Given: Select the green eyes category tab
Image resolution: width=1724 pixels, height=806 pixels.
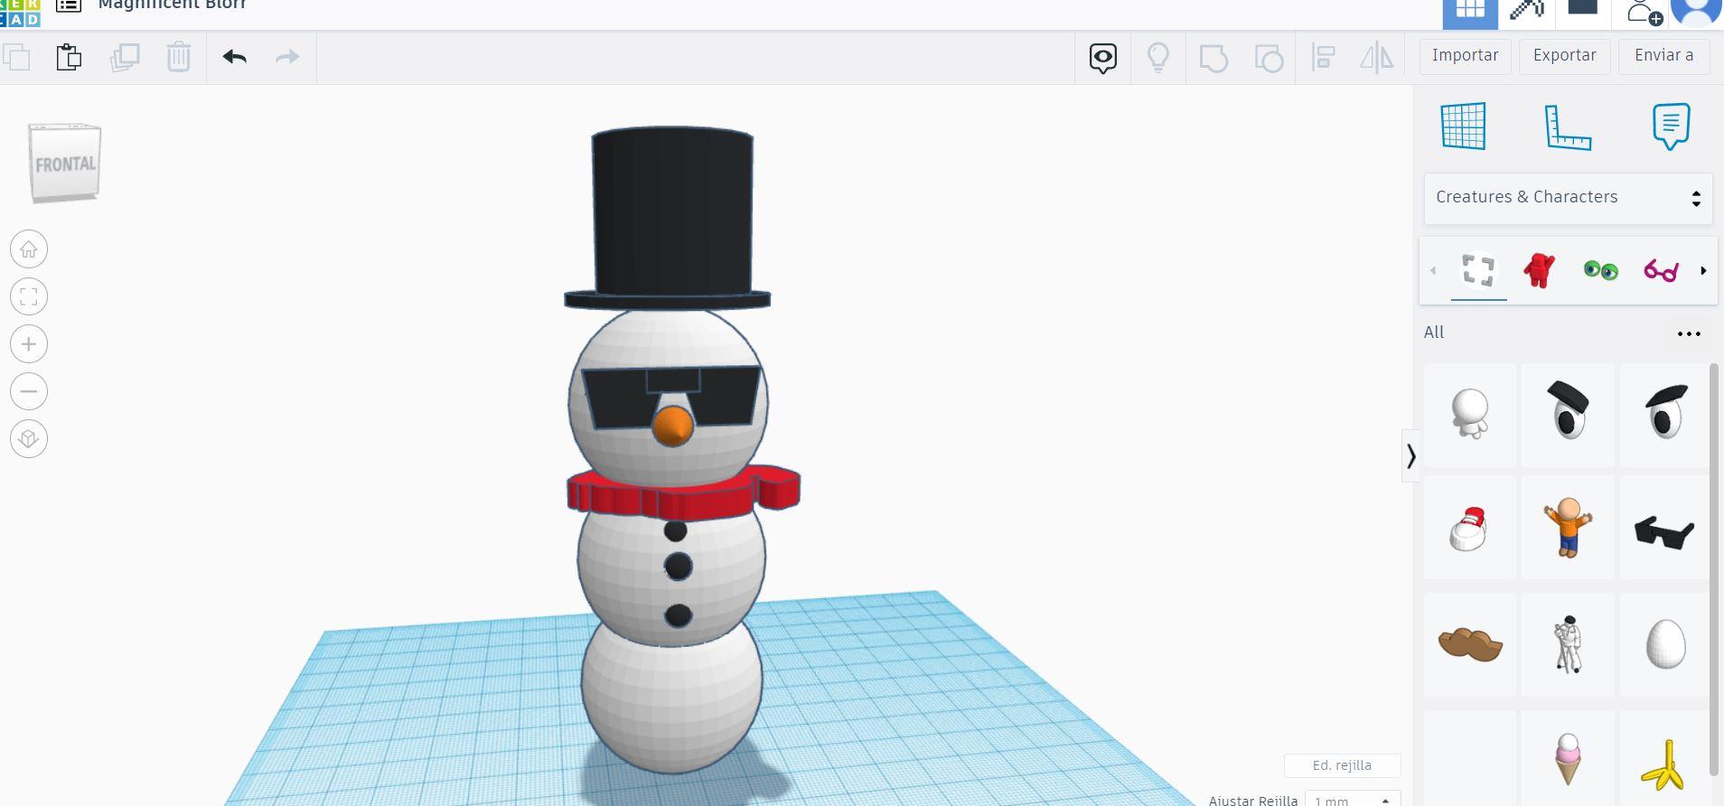Looking at the screenshot, I should click(1600, 270).
